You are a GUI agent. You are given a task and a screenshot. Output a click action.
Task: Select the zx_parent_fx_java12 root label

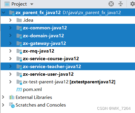(38, 13)
